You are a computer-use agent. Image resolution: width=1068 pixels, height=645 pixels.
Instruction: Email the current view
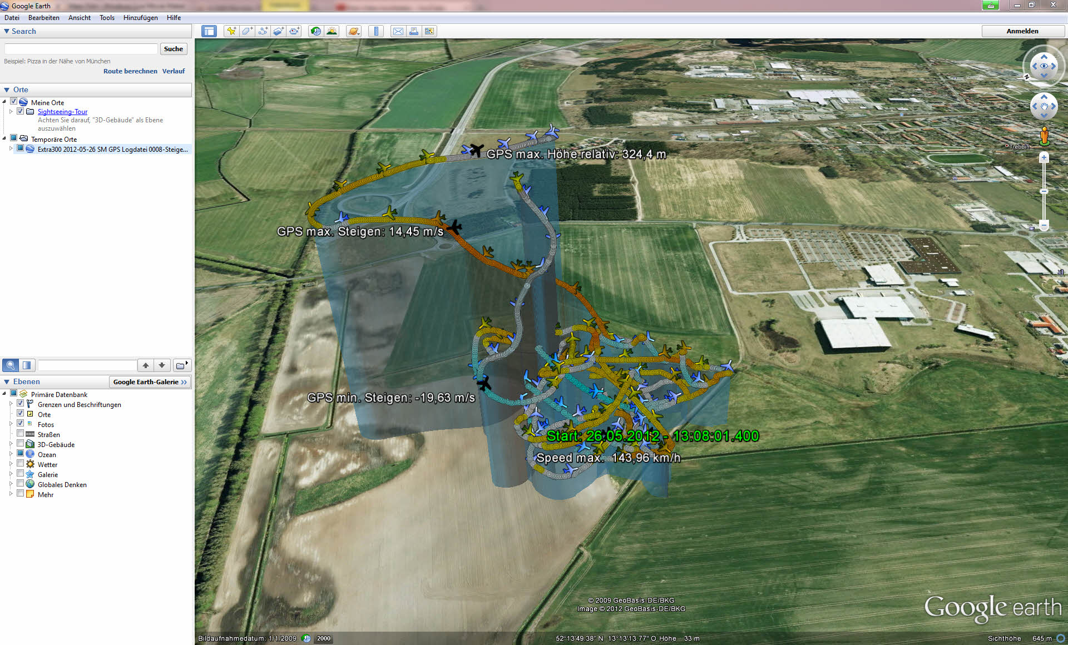pos(398,31)
